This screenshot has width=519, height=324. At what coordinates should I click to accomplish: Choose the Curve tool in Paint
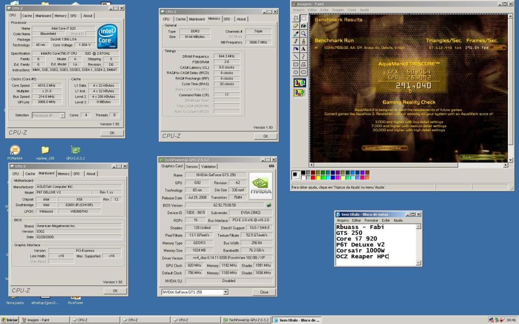pyautogui.click(x=303, y=57)
